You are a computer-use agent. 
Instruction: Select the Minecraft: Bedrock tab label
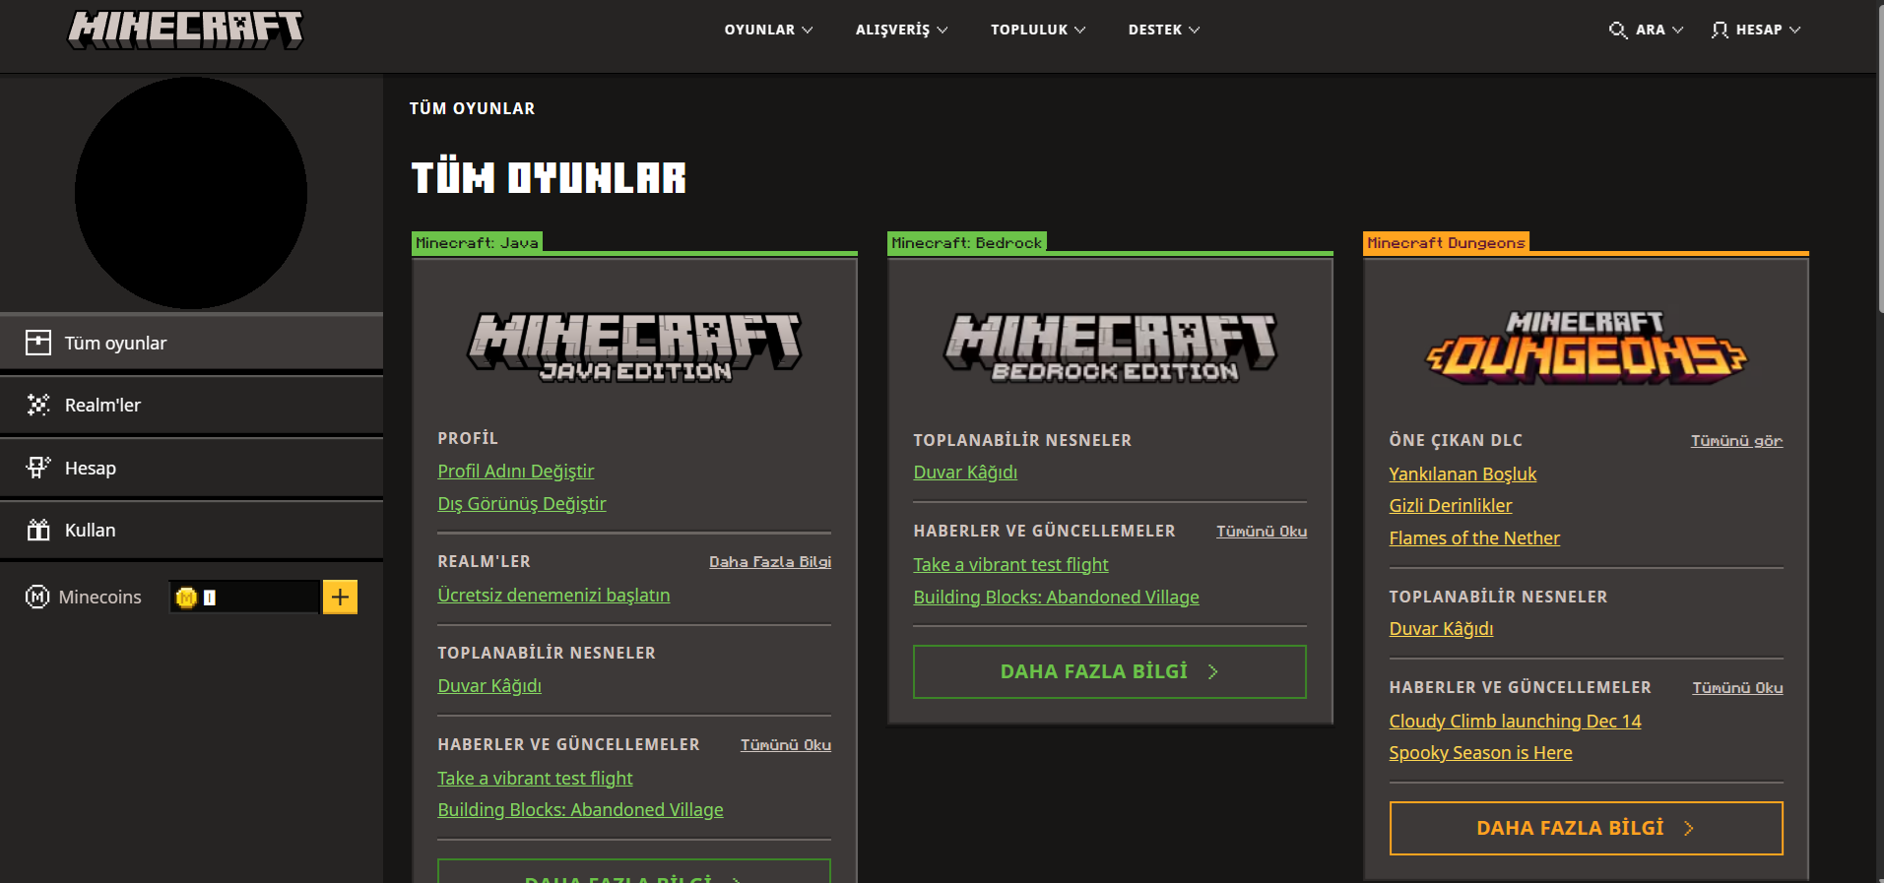[x=966, y=242]
